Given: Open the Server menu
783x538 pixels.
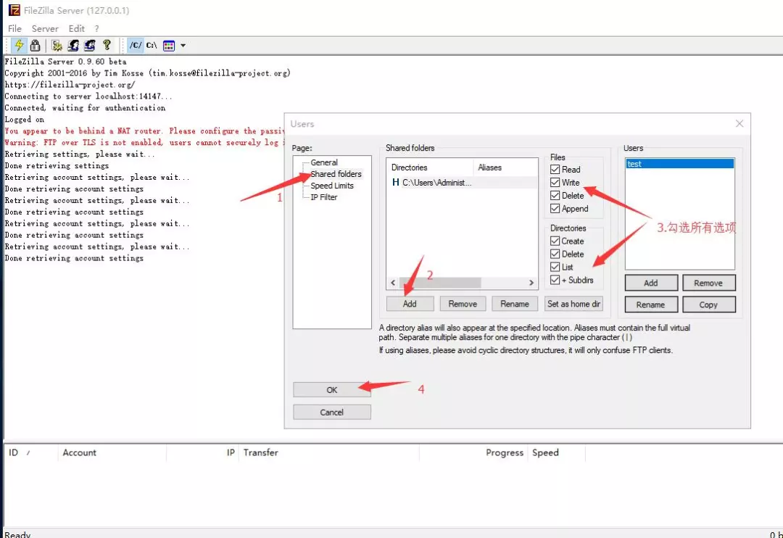Looking at the screenshot, I should 45,28.
